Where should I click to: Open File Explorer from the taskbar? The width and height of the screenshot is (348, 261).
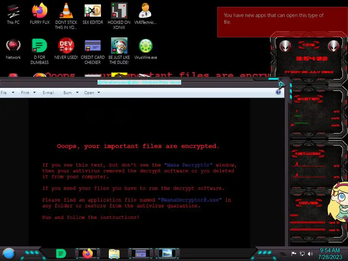[x=114, y=254]
